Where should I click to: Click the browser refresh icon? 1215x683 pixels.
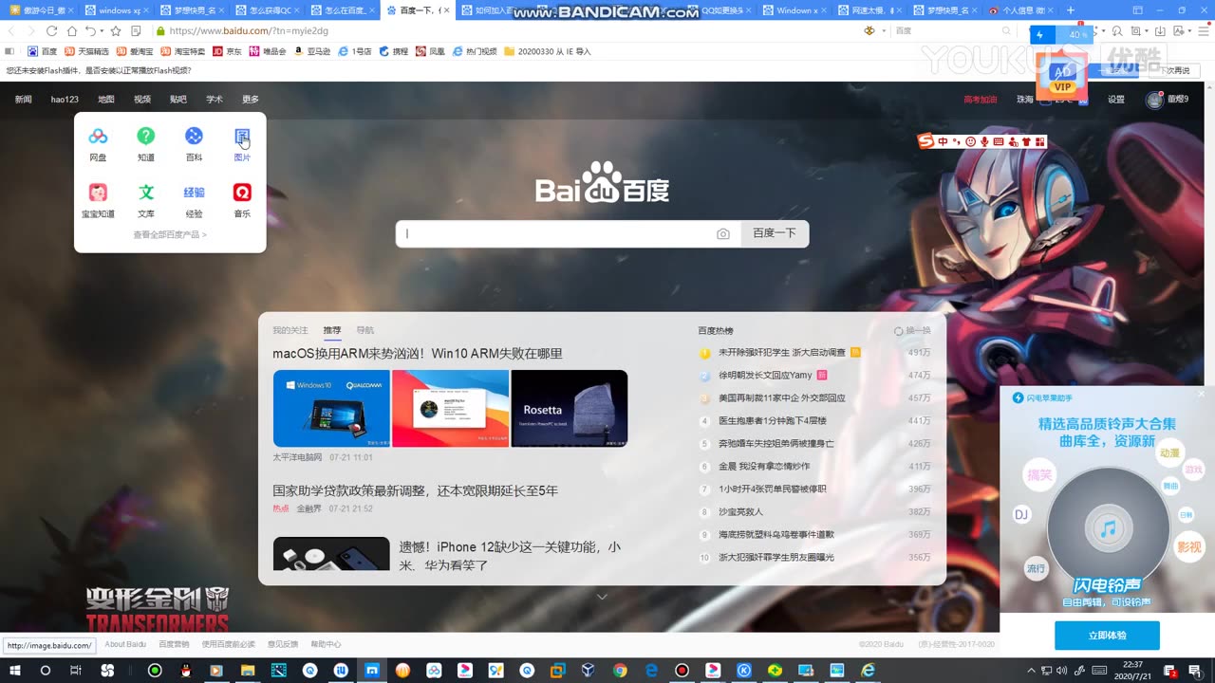click(51, 31)
